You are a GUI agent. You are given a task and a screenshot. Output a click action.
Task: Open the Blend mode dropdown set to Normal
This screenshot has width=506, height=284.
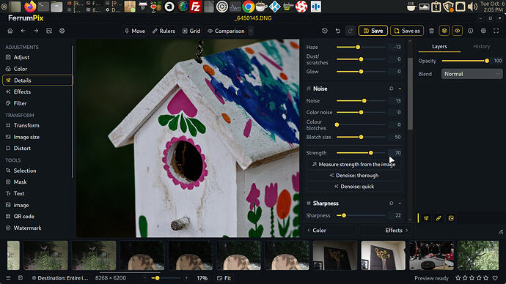(x=472, y=74)
